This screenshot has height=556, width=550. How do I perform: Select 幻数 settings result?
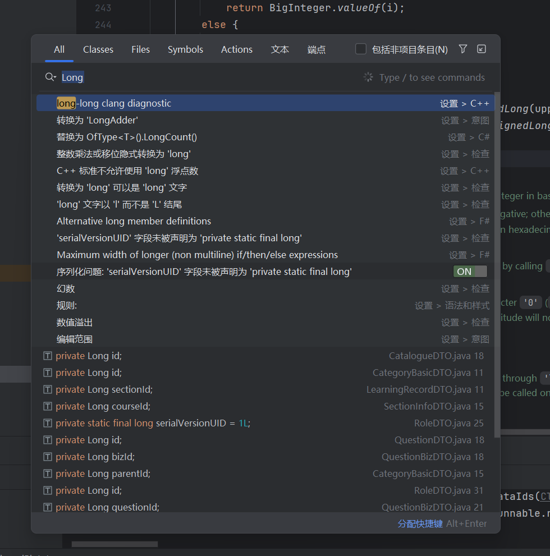265,288
